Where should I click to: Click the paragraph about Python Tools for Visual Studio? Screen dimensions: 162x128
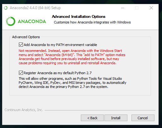coord(72,83)
